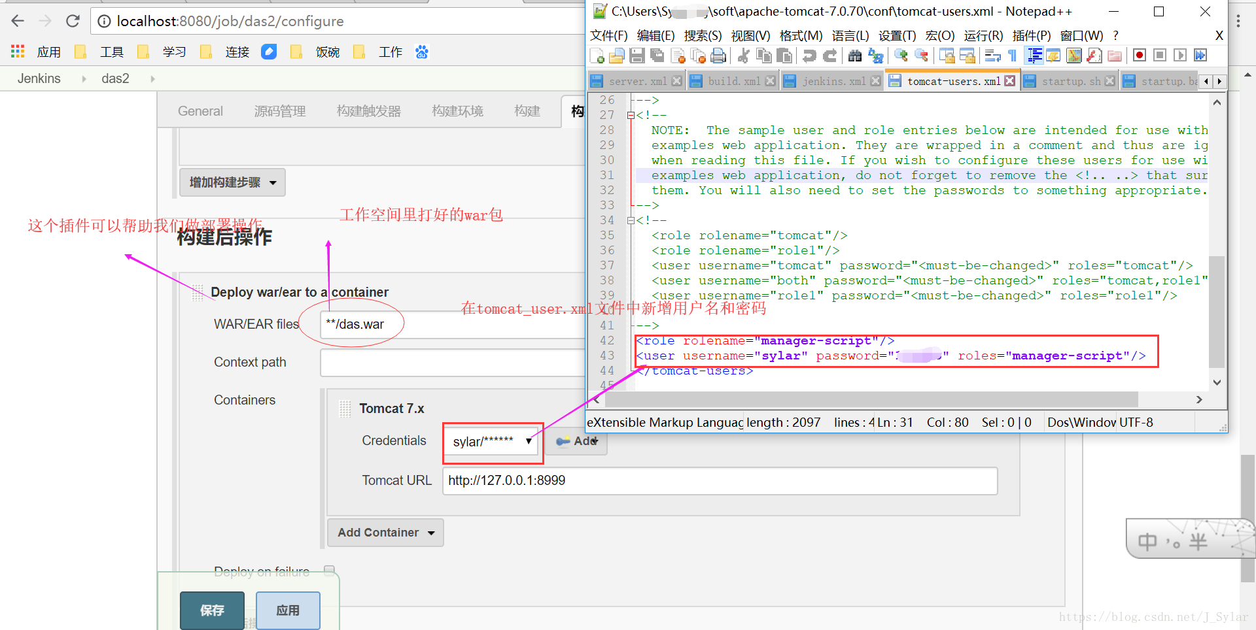
Task: Cut selection with the scissors icon
Action: (743, 56)
